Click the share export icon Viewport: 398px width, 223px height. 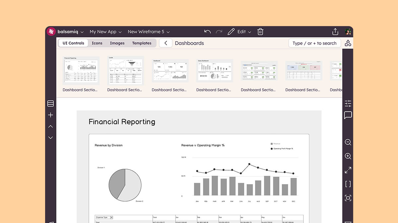click(335, 32)
